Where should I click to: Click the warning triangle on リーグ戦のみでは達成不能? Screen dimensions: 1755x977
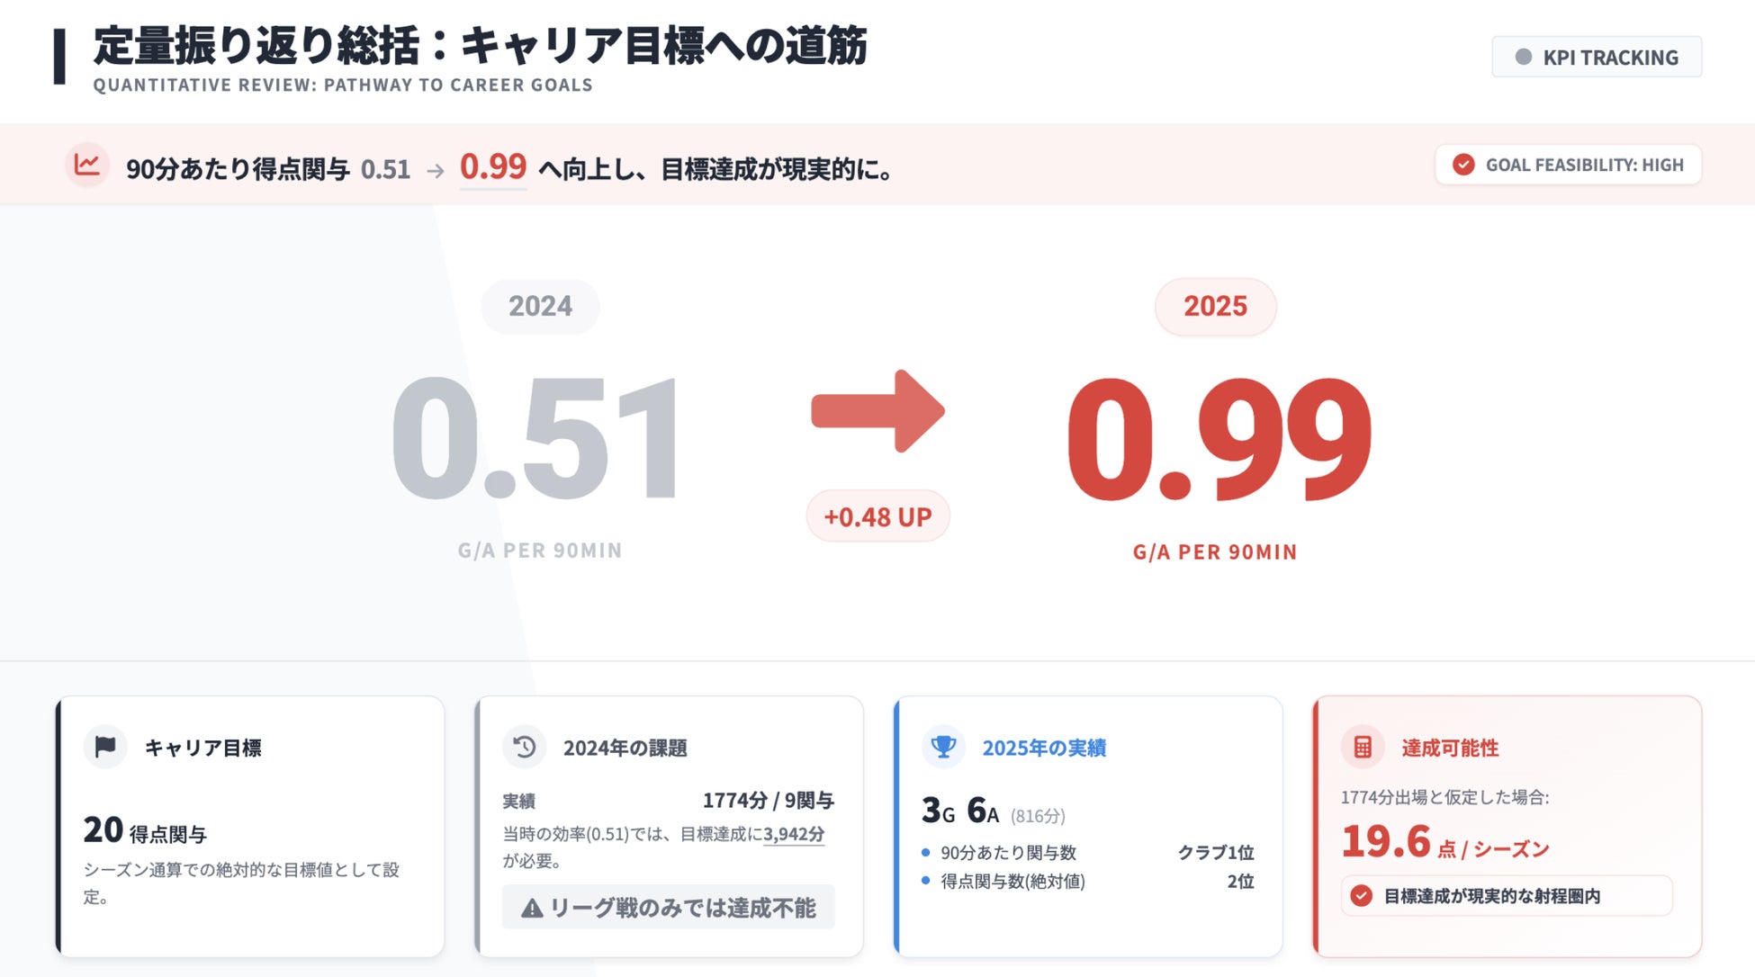tap(532, 909)
